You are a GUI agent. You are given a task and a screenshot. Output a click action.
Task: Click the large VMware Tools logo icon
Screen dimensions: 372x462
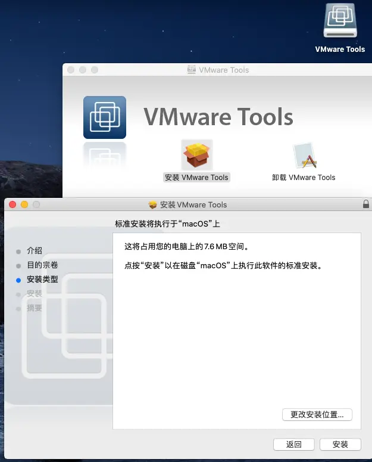pyautogui.click(x=105, y=117)
